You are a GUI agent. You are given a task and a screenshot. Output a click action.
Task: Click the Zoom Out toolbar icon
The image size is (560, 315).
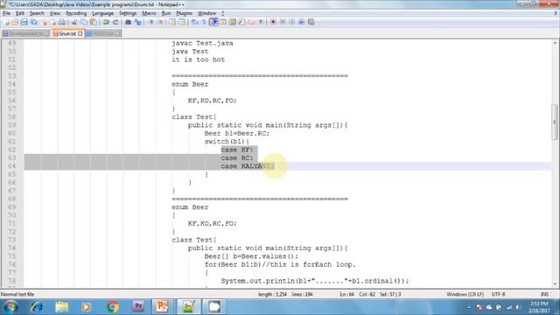tap(161, 22)
